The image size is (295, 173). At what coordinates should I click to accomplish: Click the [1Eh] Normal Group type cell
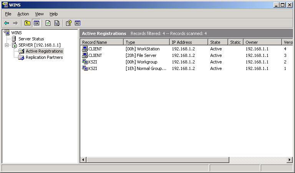pos(146,68)
